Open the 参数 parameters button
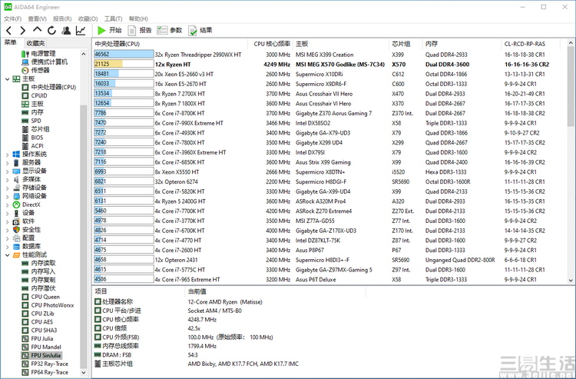 click(x=170, y=31)
